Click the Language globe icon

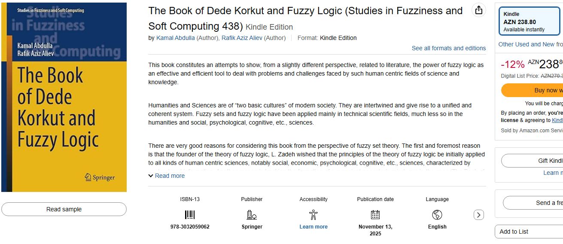pyautogui.click(x=437, y=215)
